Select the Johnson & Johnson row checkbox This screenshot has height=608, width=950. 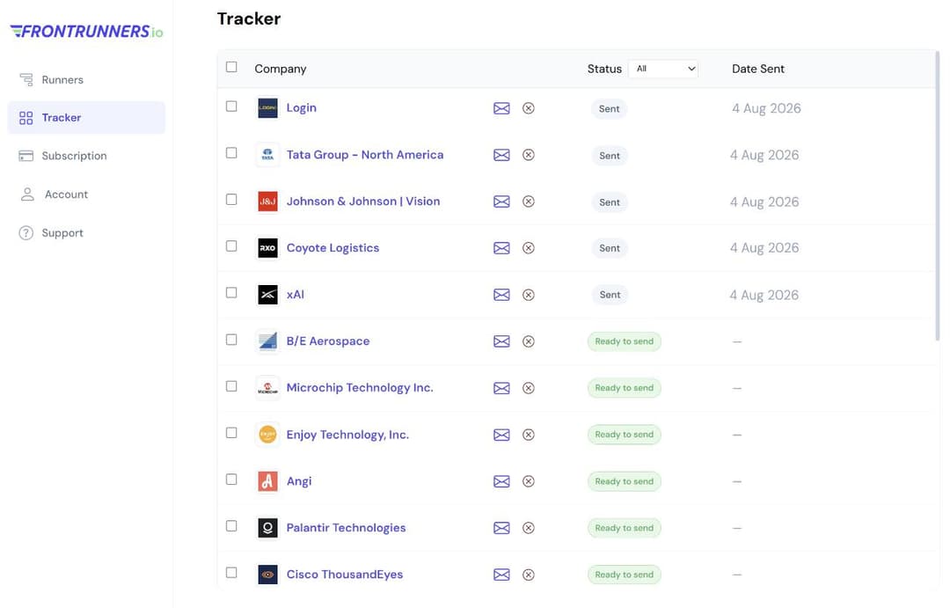231,200
